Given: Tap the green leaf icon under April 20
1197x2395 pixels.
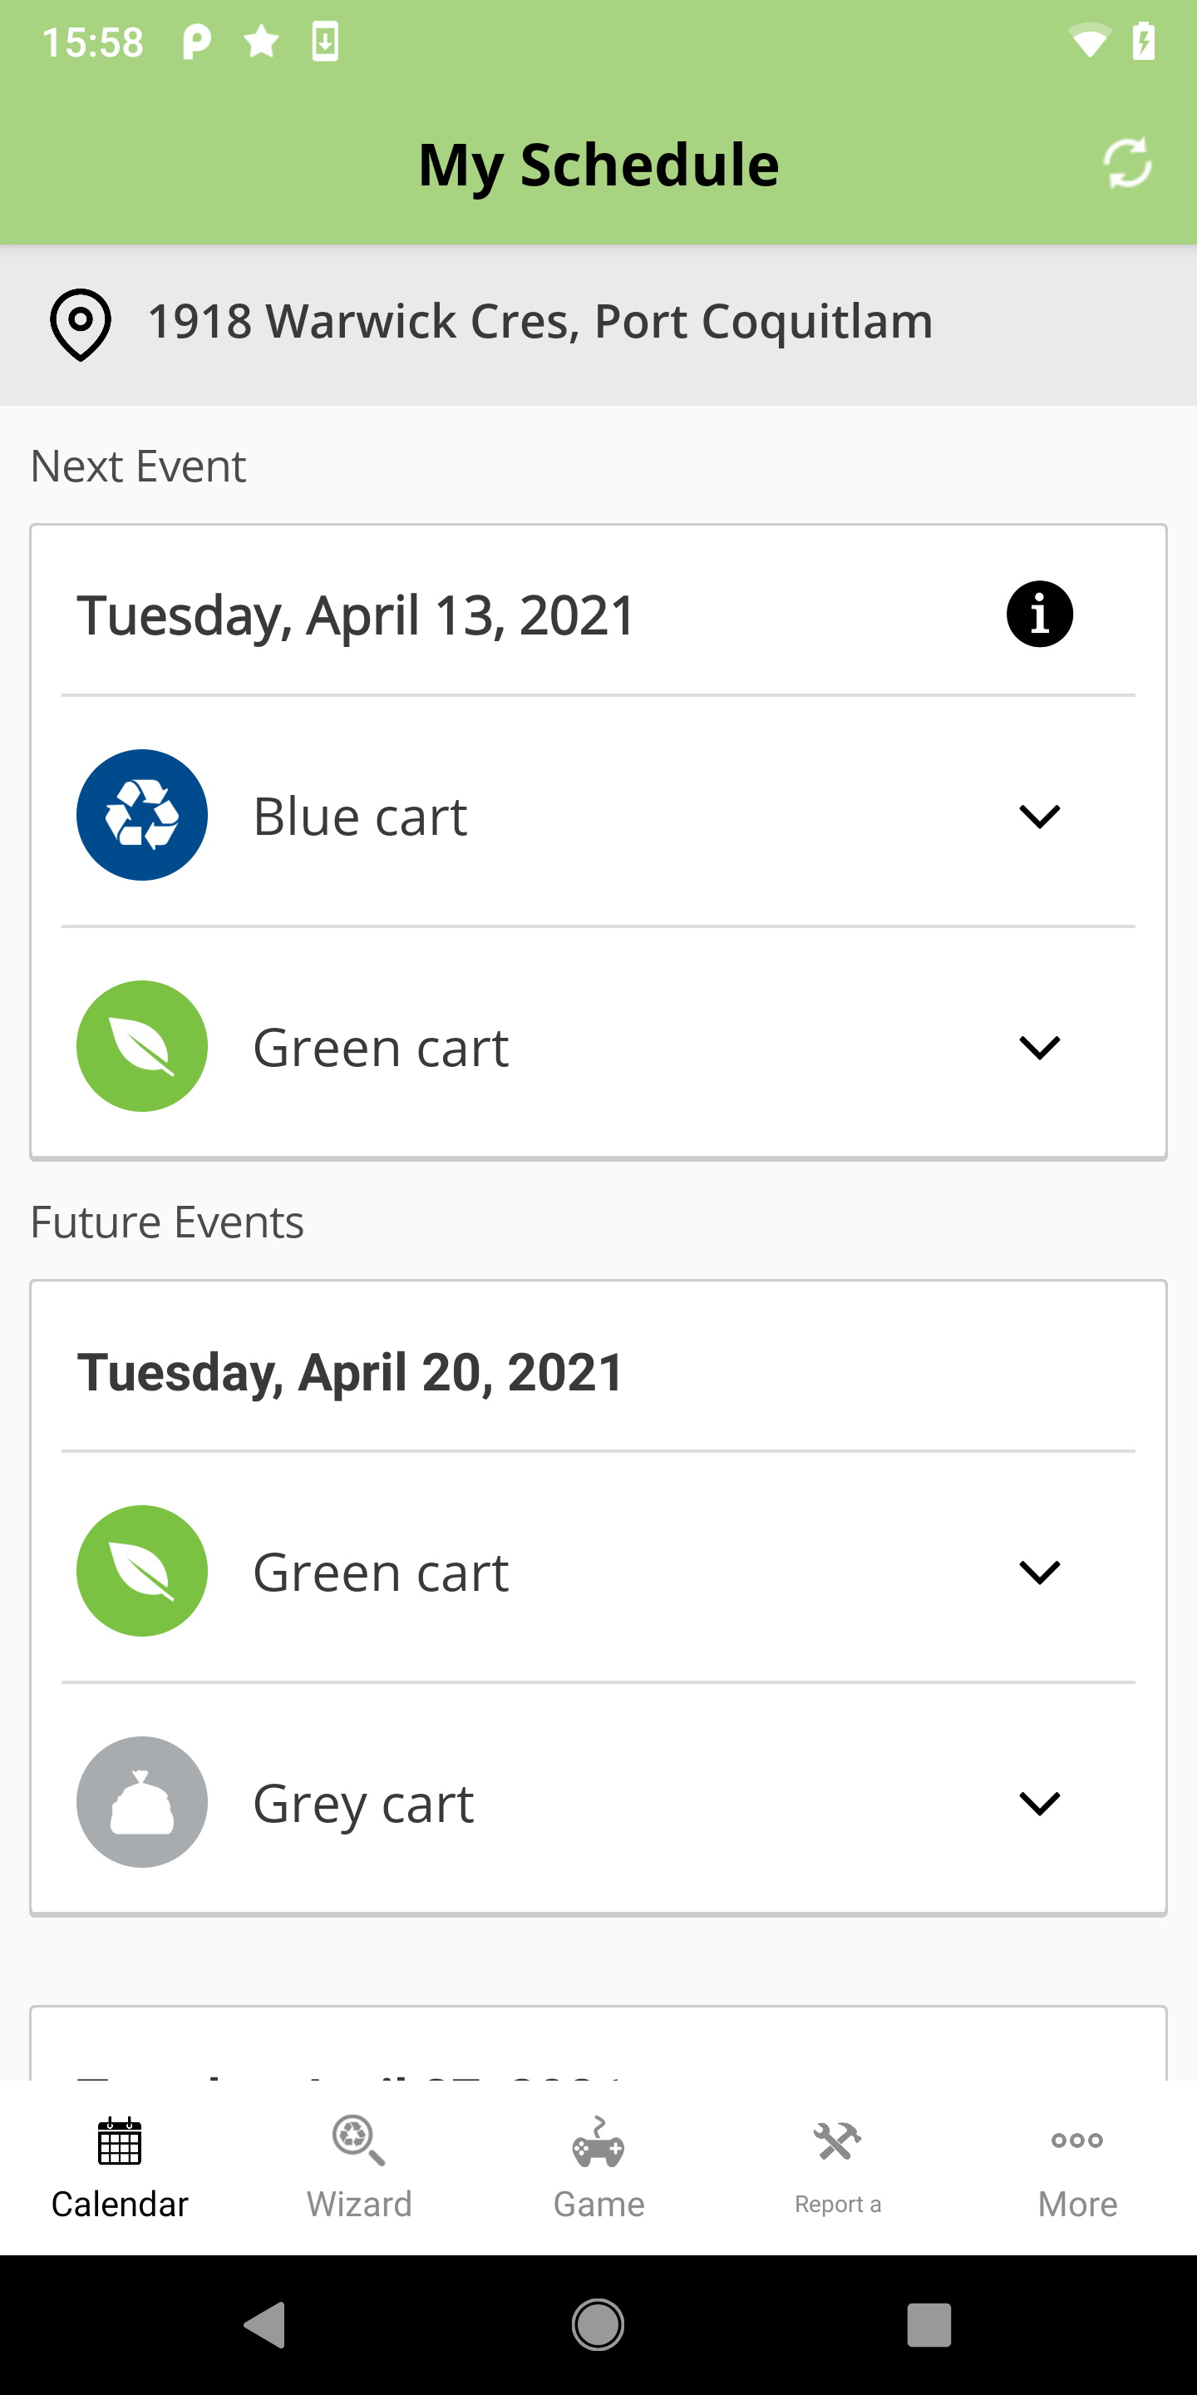Looking at the screenshot, I should coord(142,1571).
